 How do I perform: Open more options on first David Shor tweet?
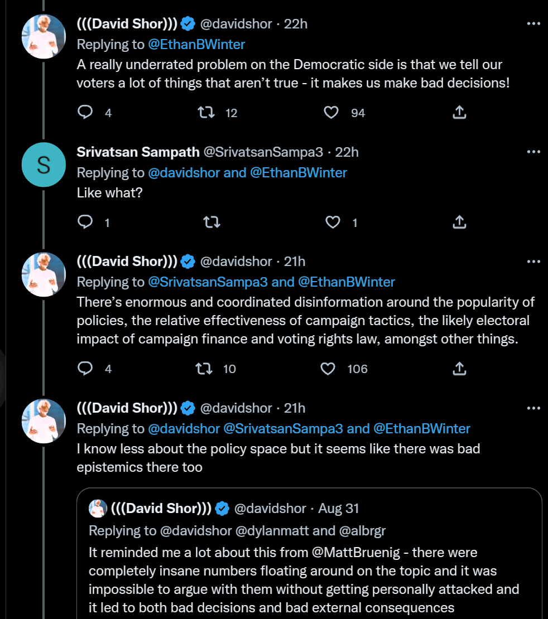coord(533,24)
